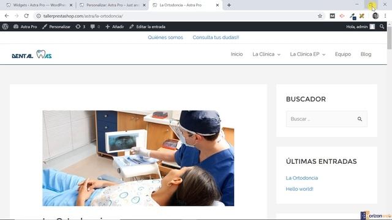Screen dimensions: 392x220
Task: Go back with the browser back arrow
Action: click(x=7, y=16)
